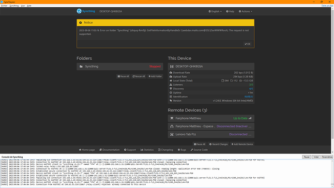Viewport: 334px width, 188px height.
Task: Click the Download Rate icon
Action: (x=171, y=73)
